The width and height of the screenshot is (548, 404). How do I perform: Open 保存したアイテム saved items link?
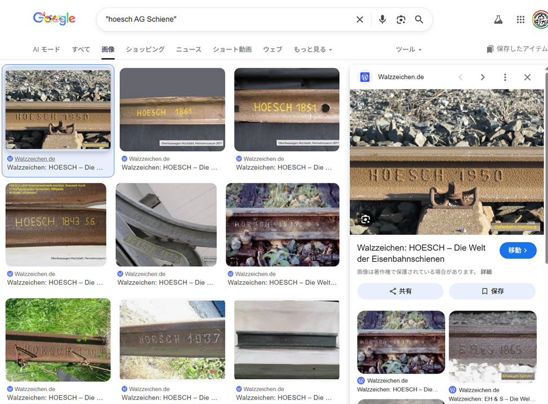coord(517,50)
